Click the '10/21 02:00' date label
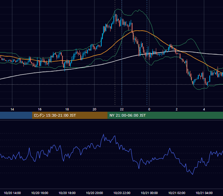 pos(177,193)
